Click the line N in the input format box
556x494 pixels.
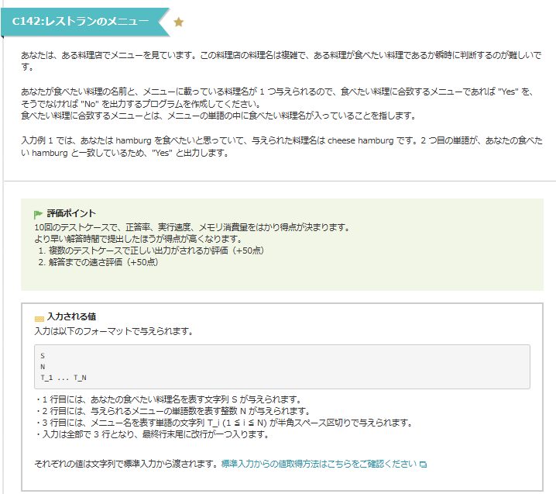(43, 367)
